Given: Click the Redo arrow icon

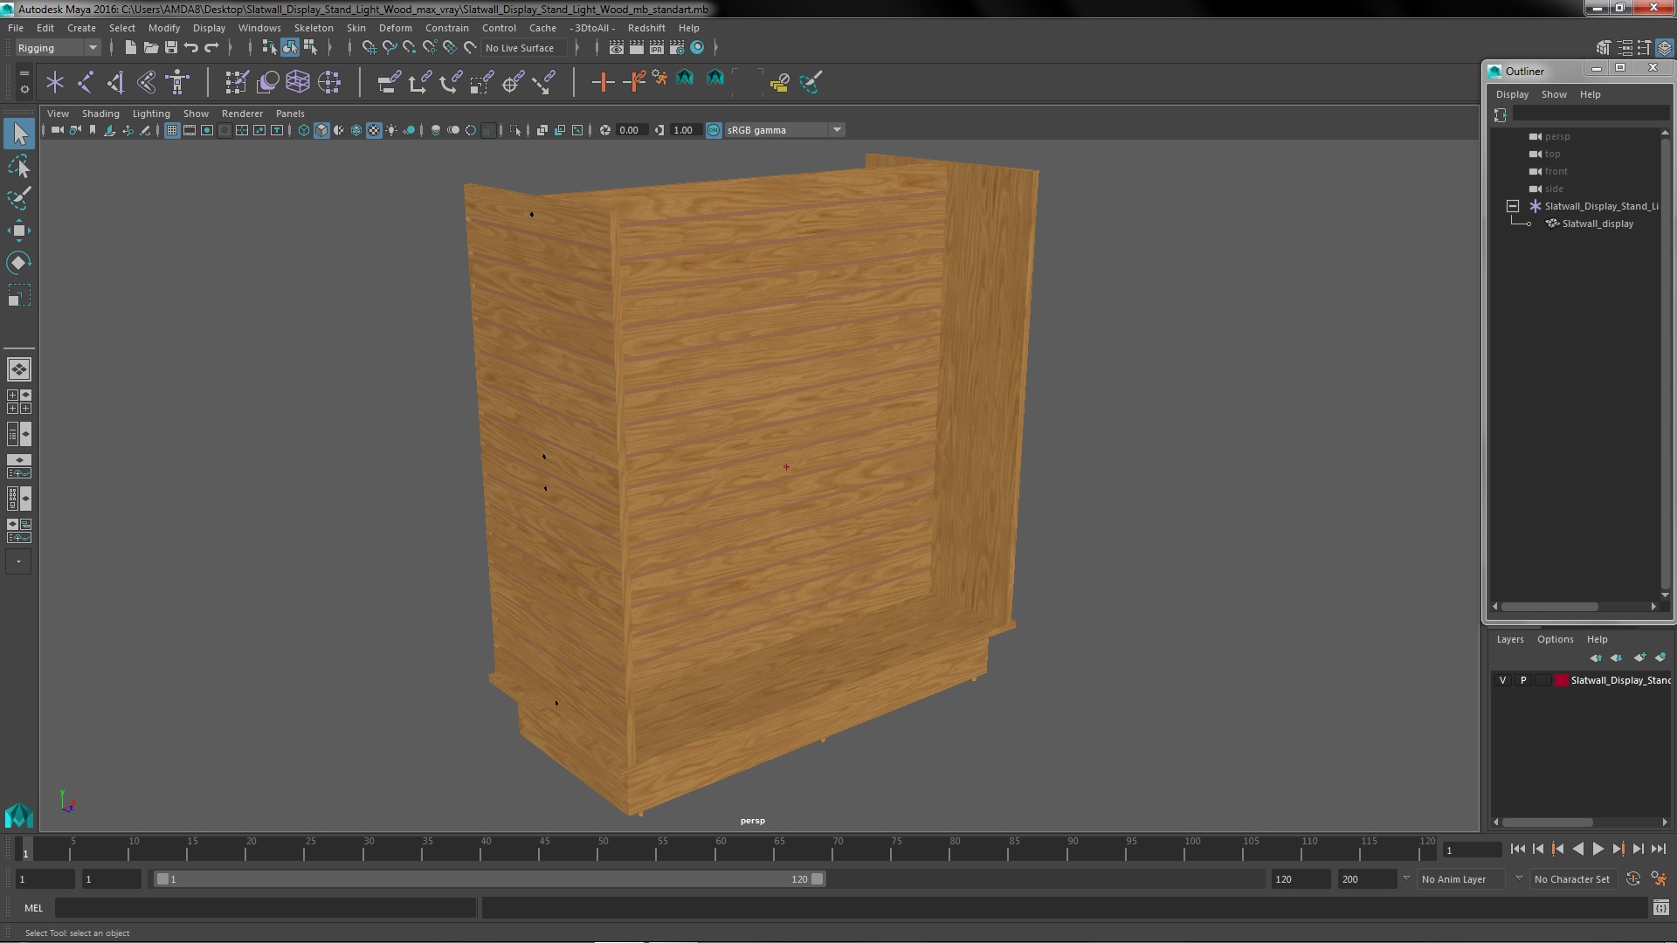Looking at the screenshot, I should pos(211,47).
